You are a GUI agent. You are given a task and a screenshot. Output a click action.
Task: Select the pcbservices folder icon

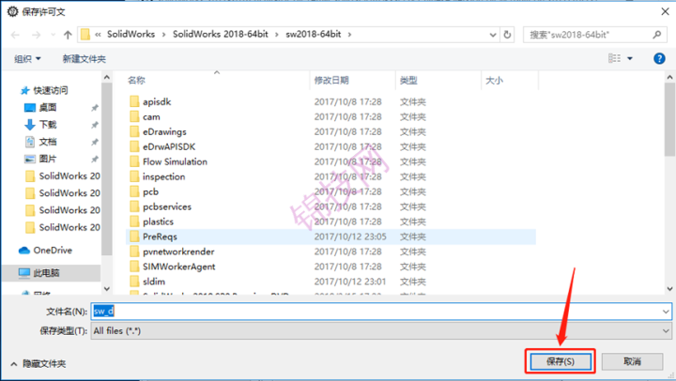134,206
